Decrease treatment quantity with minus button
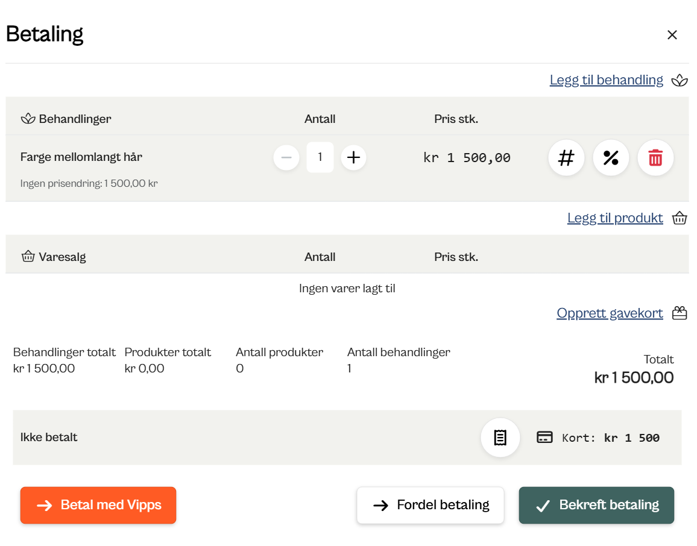 286,158
